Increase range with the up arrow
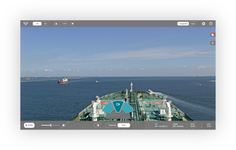Image resolution: width=236 pixels, height=150 pixels. pyautogui.click(x=56, y=24)
